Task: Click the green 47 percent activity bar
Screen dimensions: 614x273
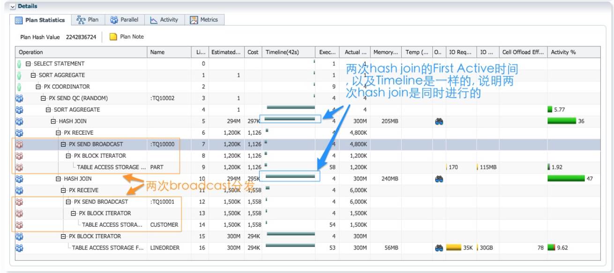Action: point(566,179)
